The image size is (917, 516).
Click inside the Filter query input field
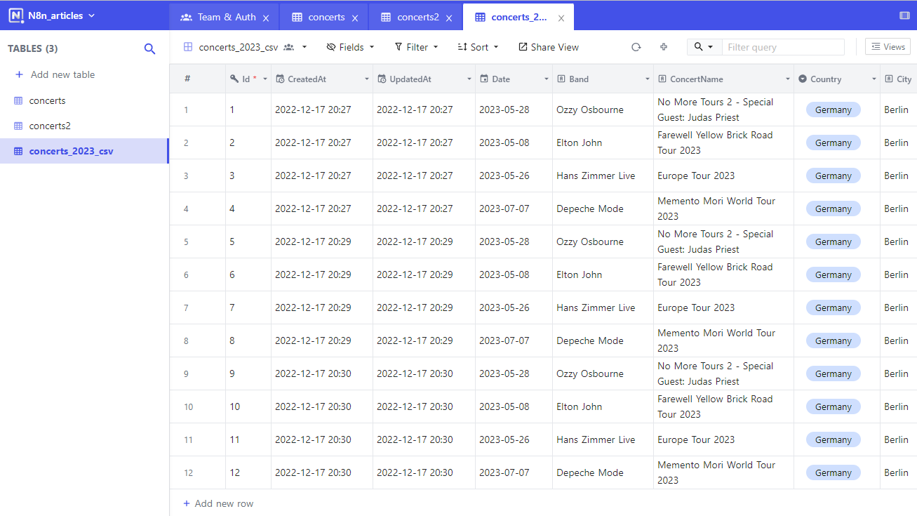(x=782, y=46)
